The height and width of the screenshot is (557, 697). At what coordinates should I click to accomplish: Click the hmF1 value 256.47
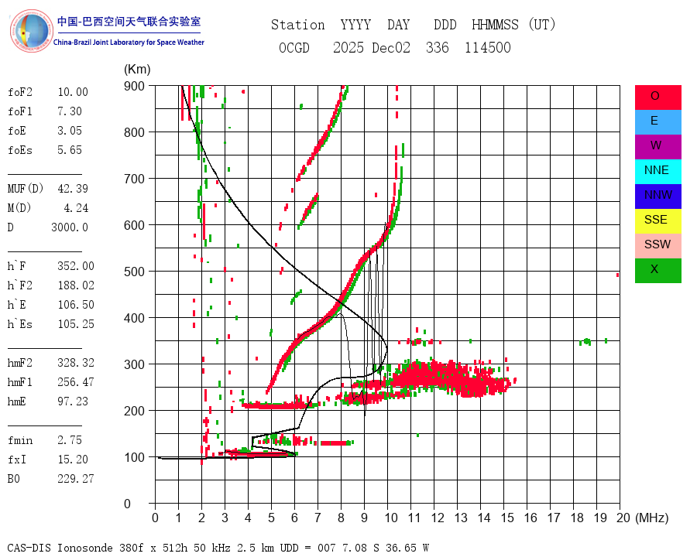click(76, 382)
